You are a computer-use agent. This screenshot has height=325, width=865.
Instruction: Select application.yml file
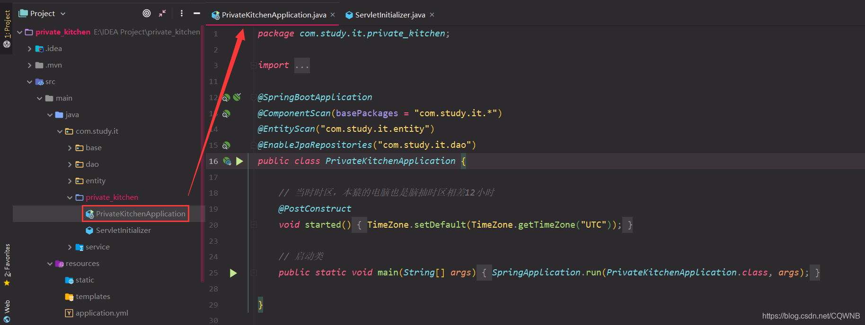(x=102, y=313)
